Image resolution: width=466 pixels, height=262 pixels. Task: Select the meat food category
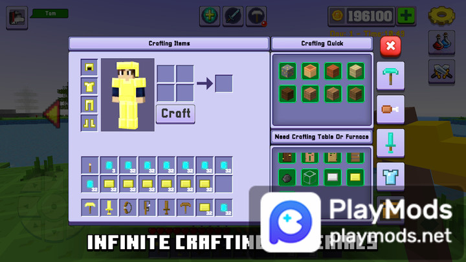pyautogui.click(x=391, y=109)
